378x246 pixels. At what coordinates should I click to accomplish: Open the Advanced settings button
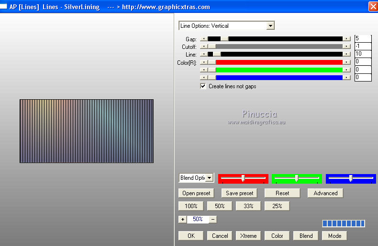pos(325,193)
